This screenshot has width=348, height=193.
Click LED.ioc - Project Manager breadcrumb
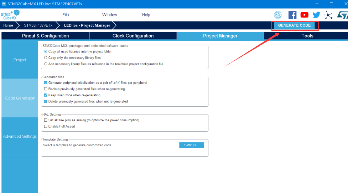point(87,25)
